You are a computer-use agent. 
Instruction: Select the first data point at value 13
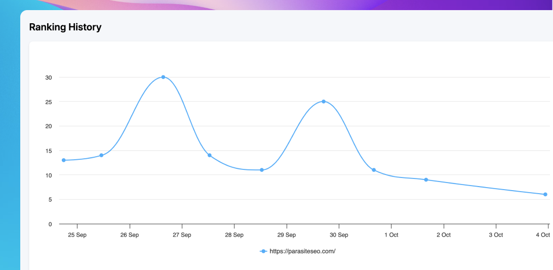(64, 160)
